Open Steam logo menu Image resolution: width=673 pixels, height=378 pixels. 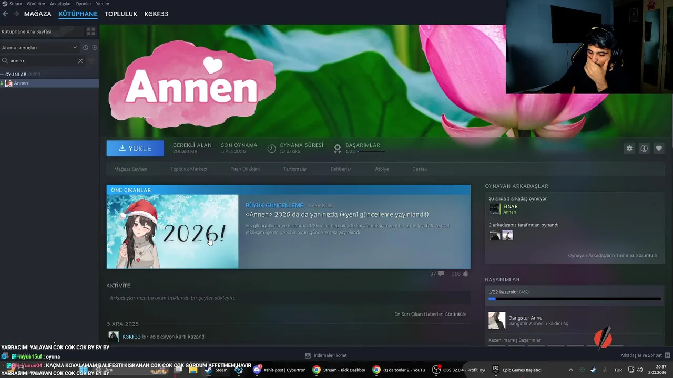[5, 3]
